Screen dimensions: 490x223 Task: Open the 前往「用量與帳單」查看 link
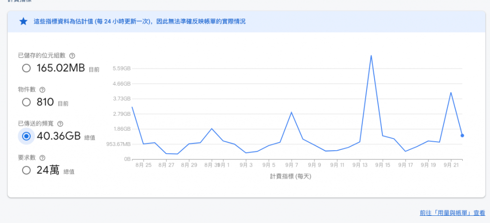pos(452,213)
